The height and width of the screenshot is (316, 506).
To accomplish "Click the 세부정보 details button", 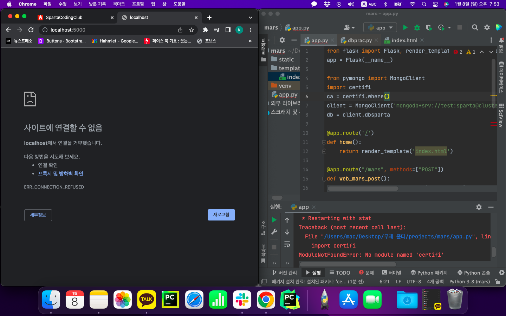I will pos(38,215).
